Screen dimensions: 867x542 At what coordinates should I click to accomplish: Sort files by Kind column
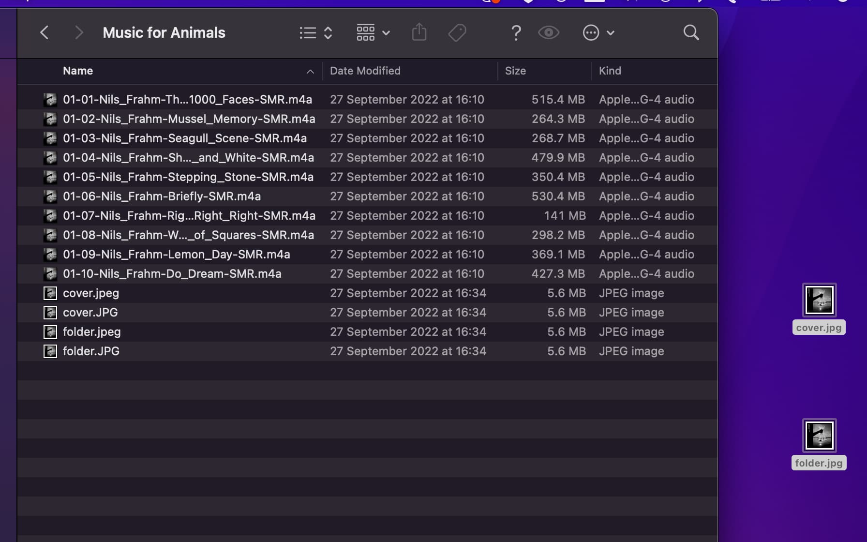coord(610,71)
